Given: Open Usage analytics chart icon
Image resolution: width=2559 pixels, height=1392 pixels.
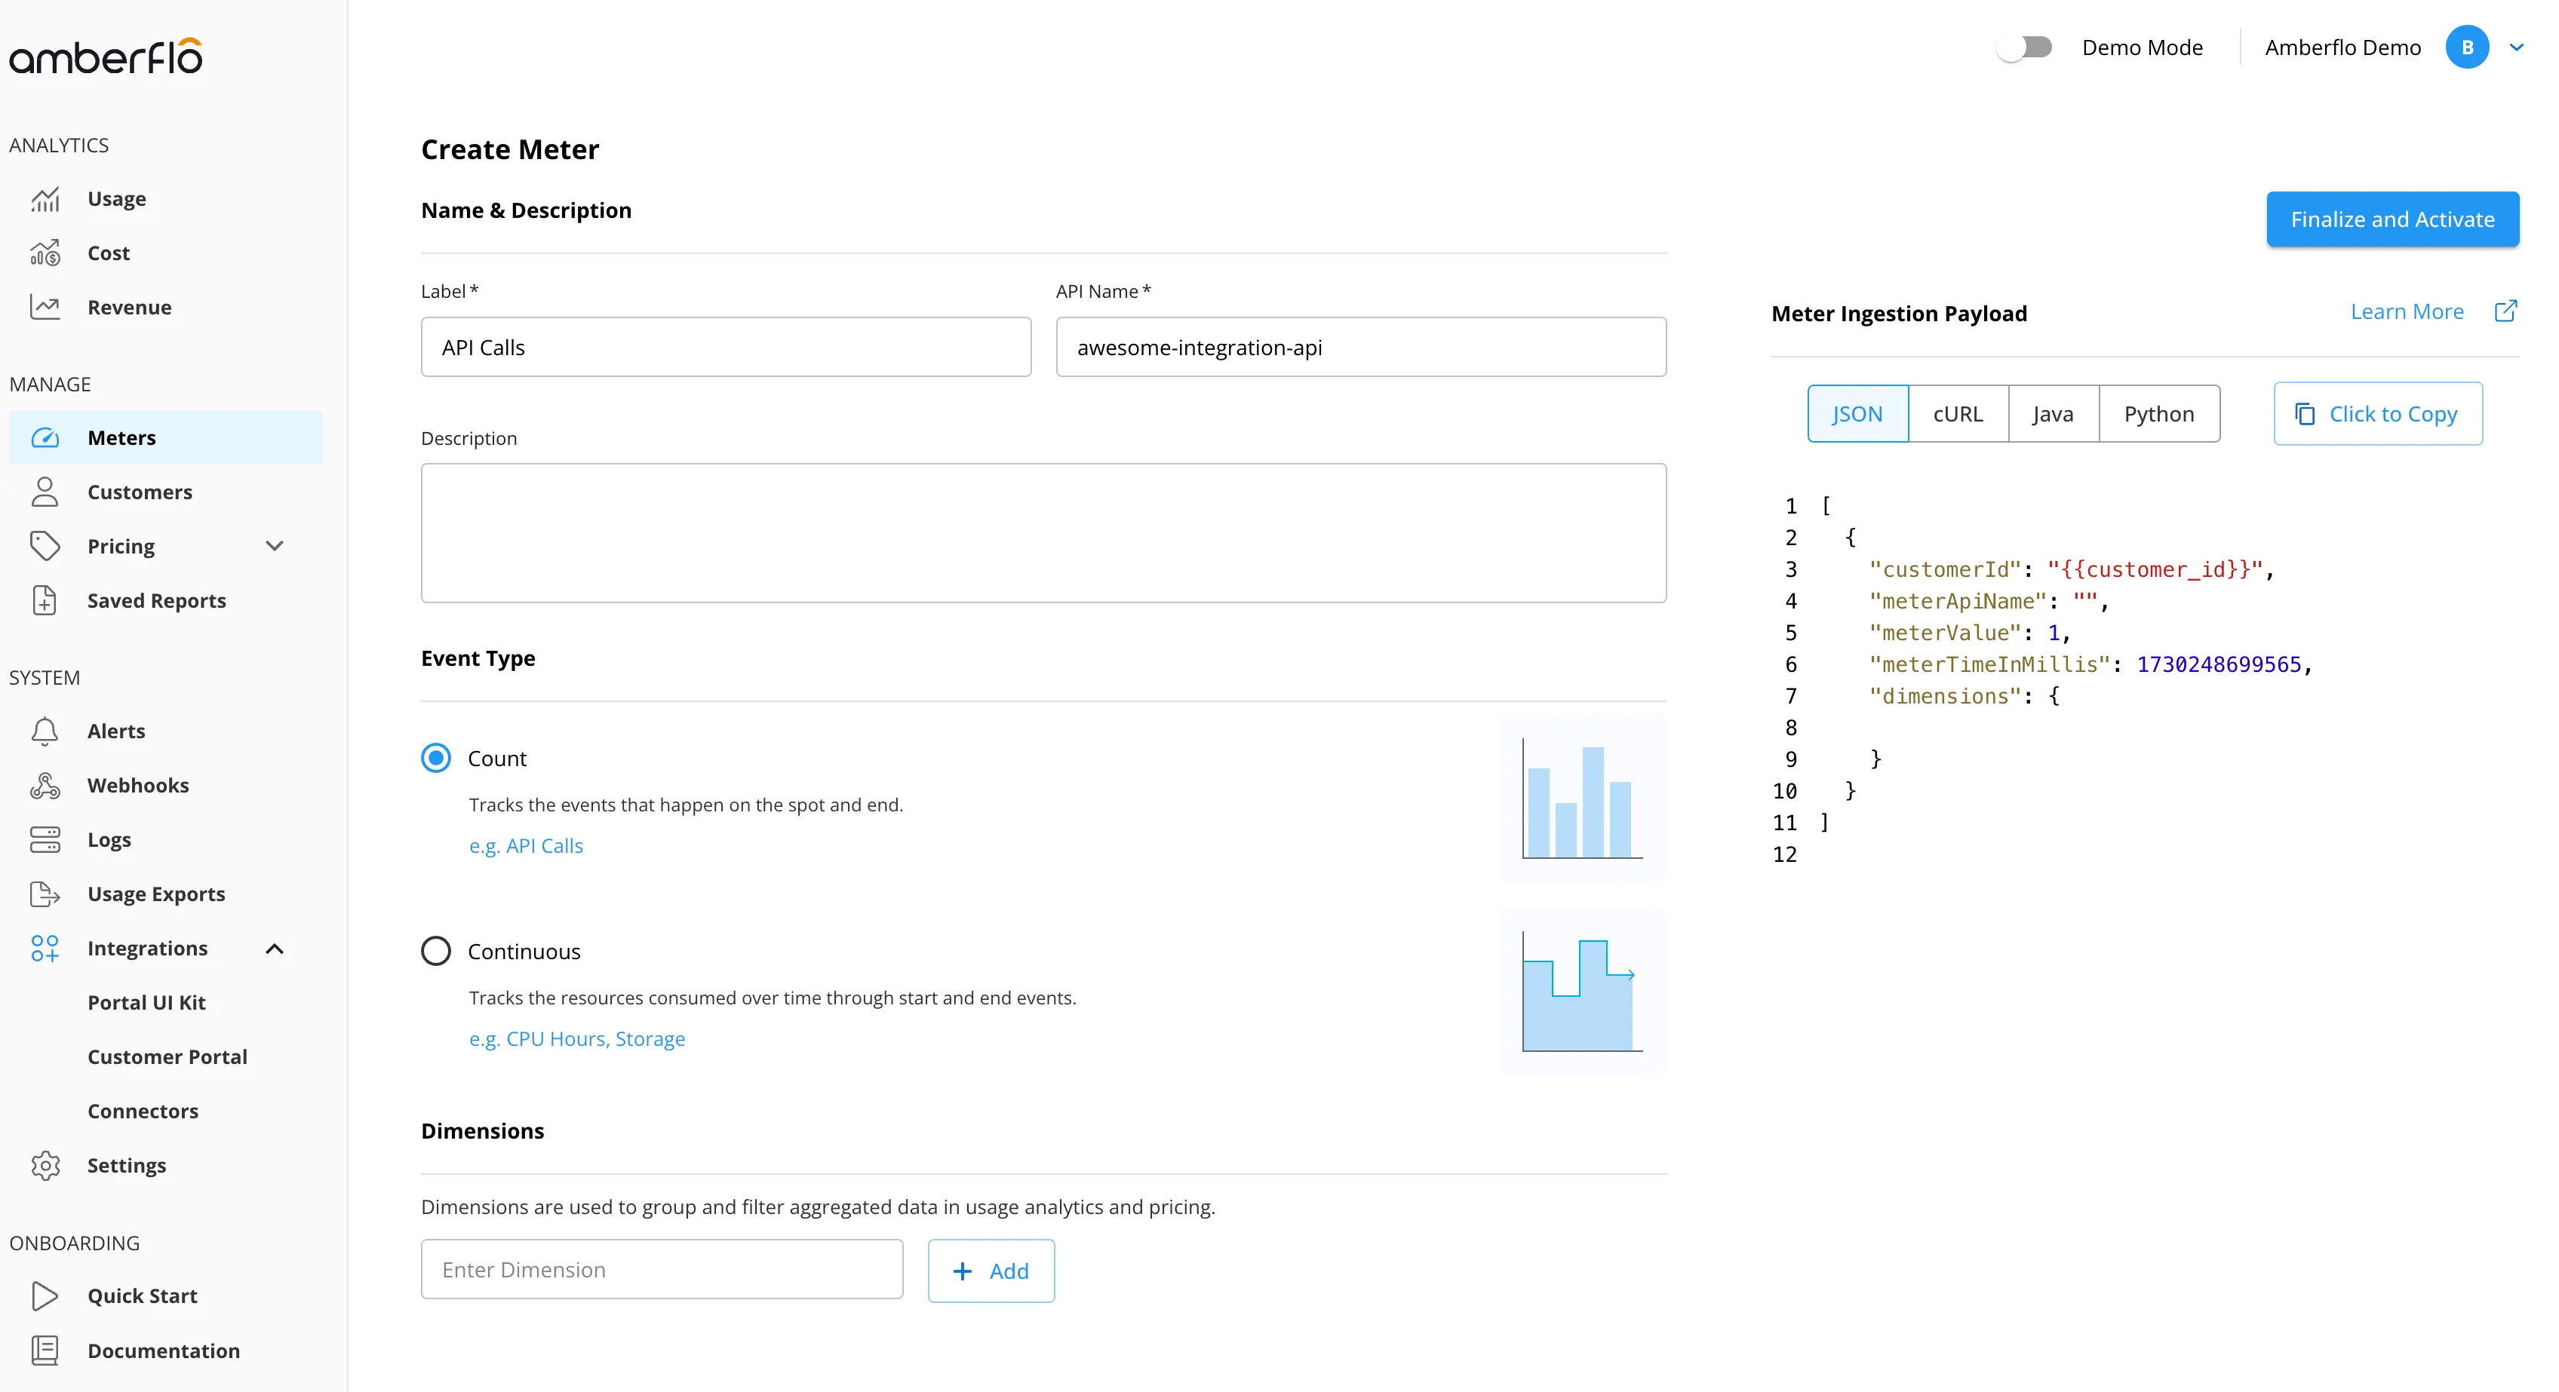Looking at the screenshot, I should click(x=45, y=198).
